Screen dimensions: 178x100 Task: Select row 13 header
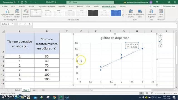point(3,66)
